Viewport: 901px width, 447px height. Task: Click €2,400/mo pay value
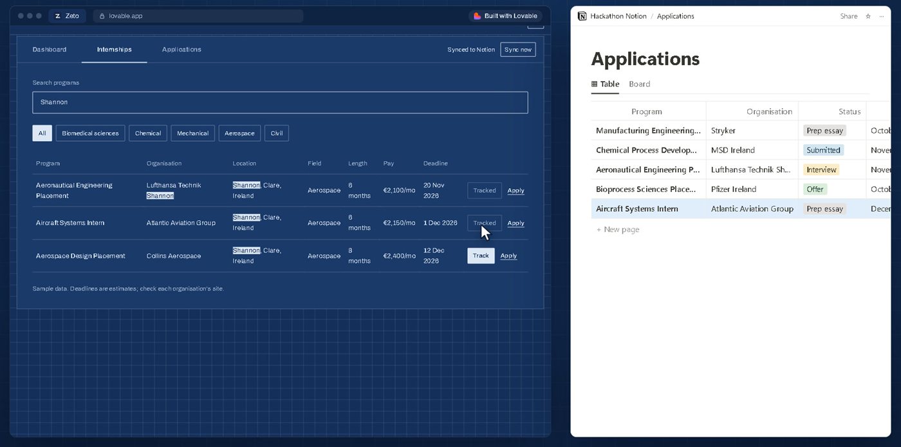pyautogui.click(x=400, y=256)
